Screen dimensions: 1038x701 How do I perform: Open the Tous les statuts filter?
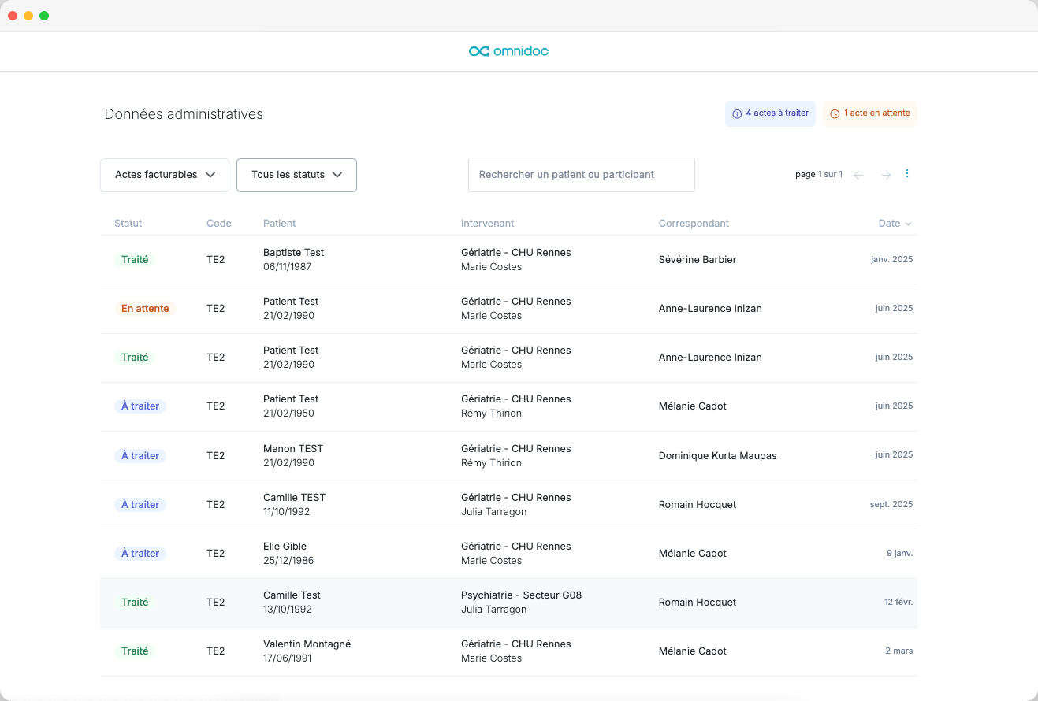point(296,175)
